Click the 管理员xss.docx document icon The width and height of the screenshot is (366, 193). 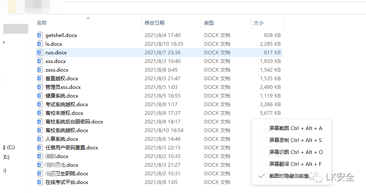(40, 87)
